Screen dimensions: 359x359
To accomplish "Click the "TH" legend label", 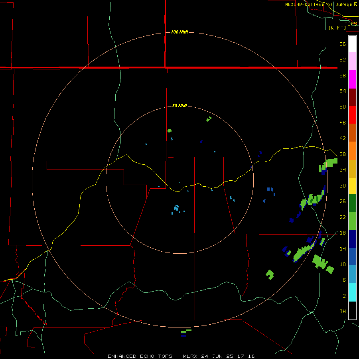I will (x=343, y=311).
